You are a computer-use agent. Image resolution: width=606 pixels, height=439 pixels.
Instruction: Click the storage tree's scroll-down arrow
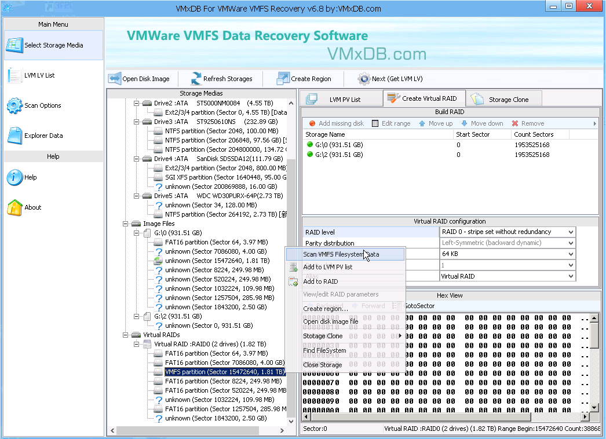[291, 421]
